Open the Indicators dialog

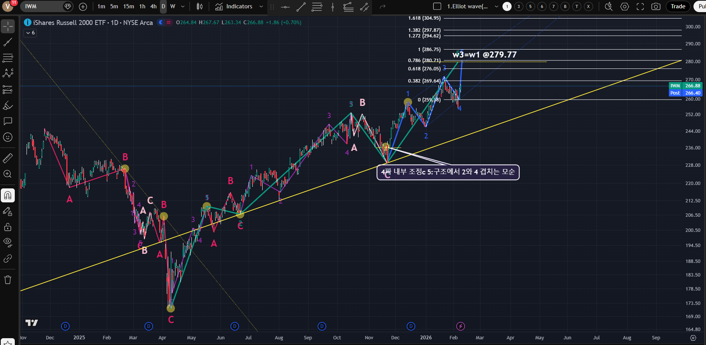[x=234, y=6]
